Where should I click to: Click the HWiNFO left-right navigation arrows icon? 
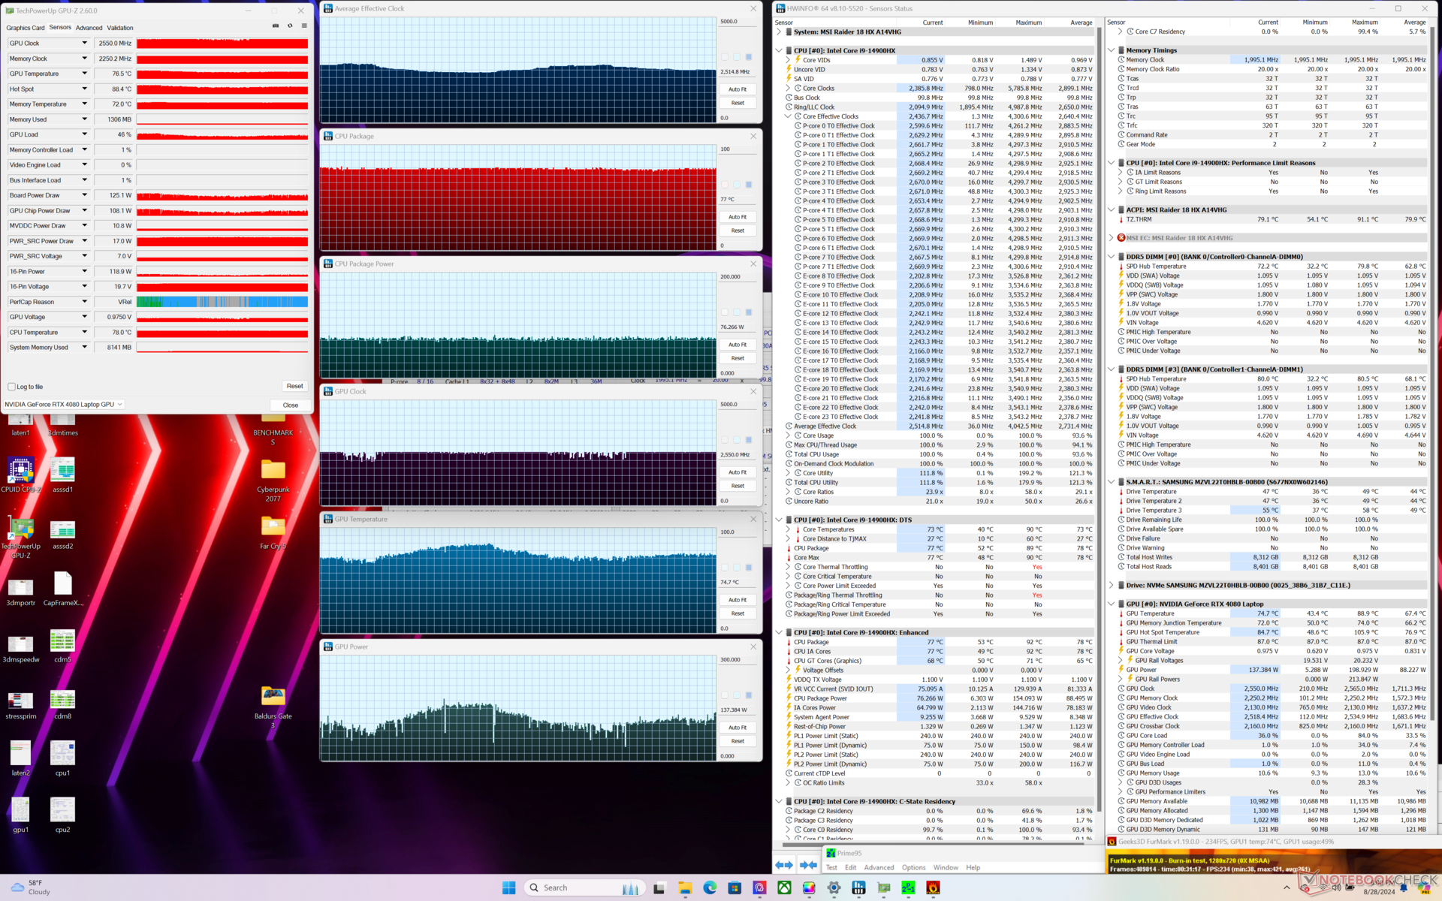(x=784, y=865)
